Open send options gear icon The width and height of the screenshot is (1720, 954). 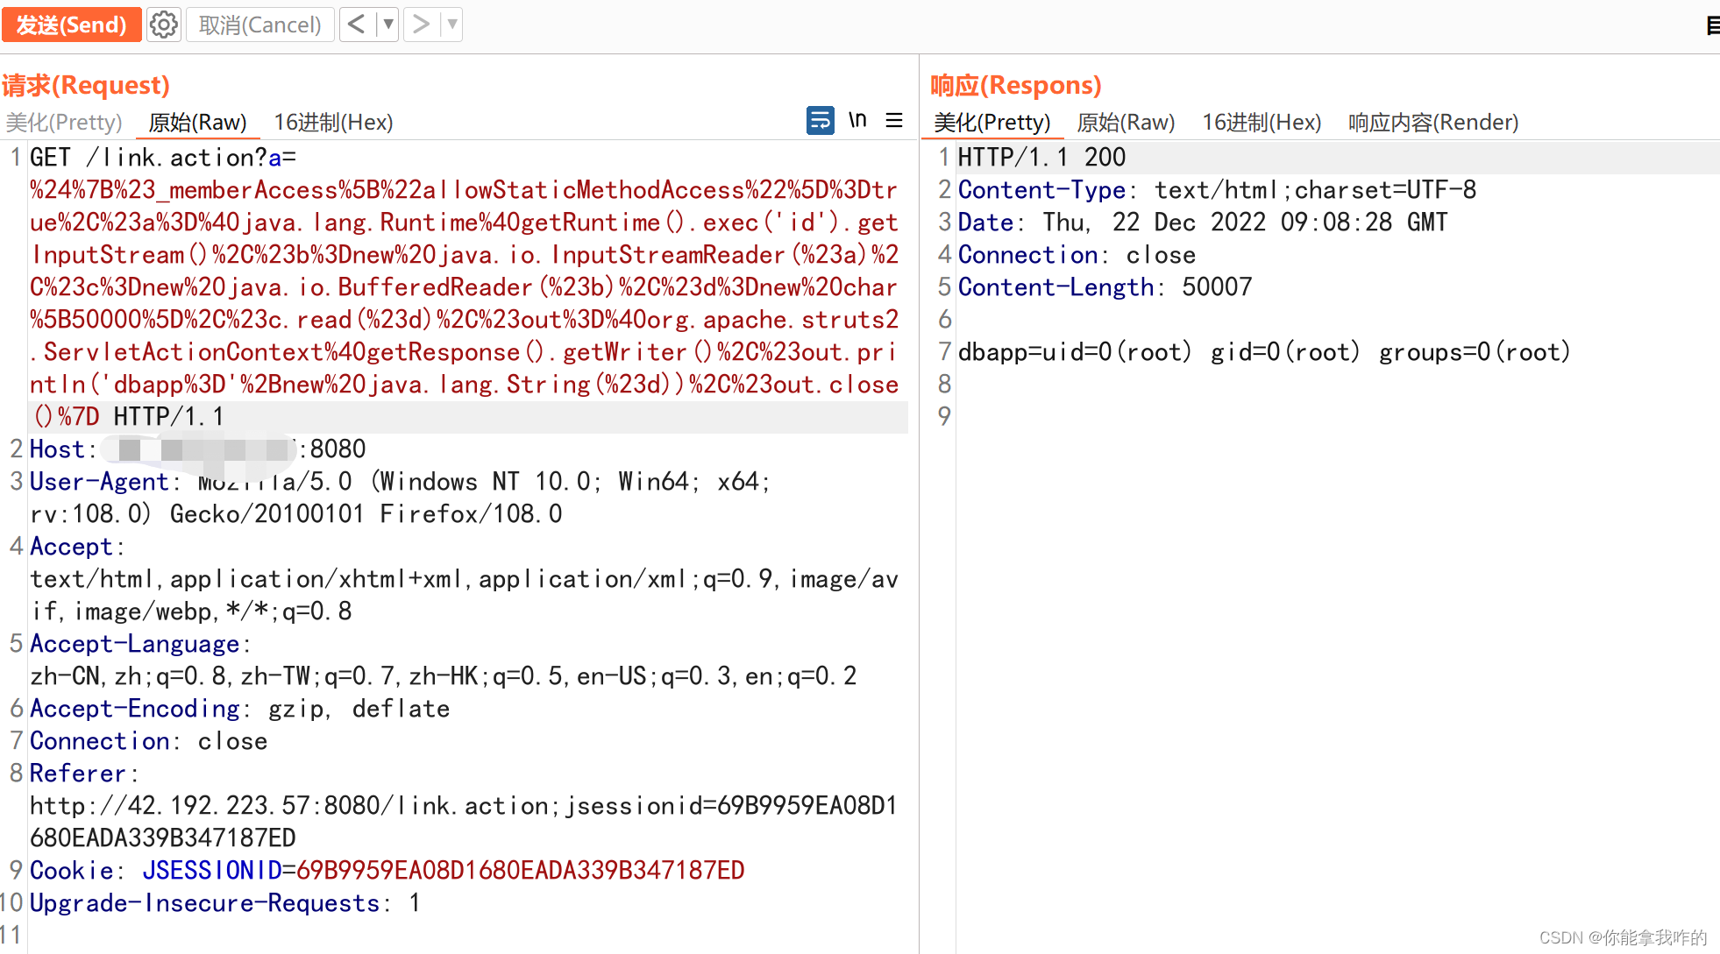click(x=163, y=25)
